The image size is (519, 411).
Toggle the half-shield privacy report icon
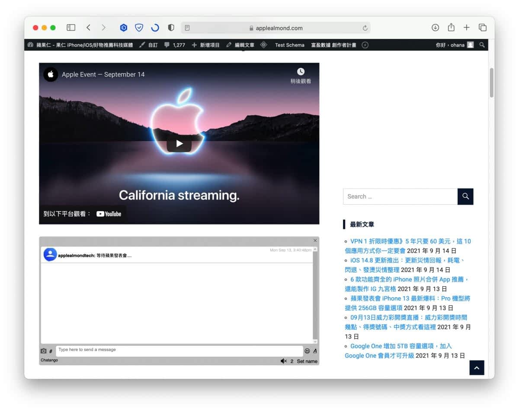tap(171, 28)
